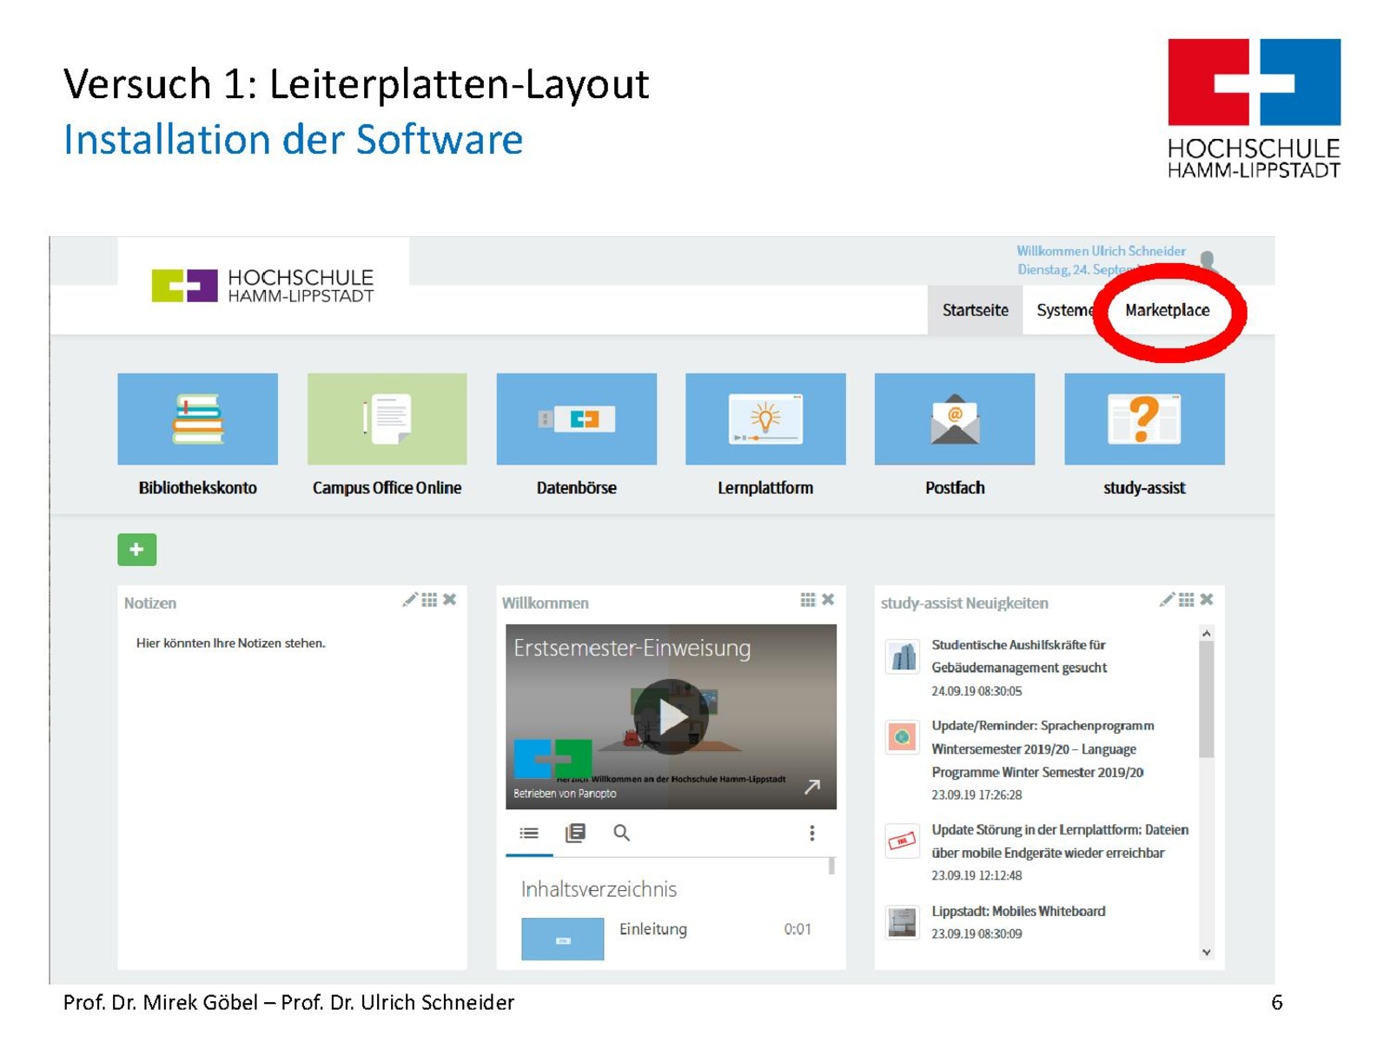The height and width of the screenshot is (1042, 1390).
Task: Select the Einleitung chapter thumbnail
Action: 562,940
